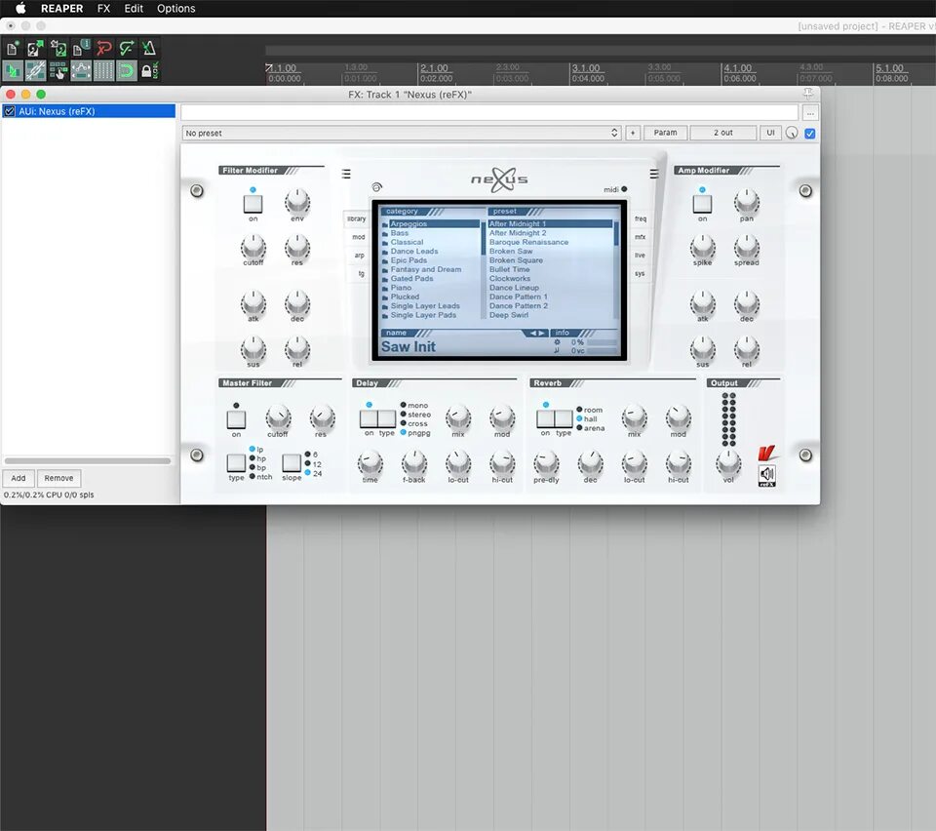The width and height of the screenshot is (936, 831).
Task: Open the Piano category folder
Action: pyautogui.click(x=430, y=288)
